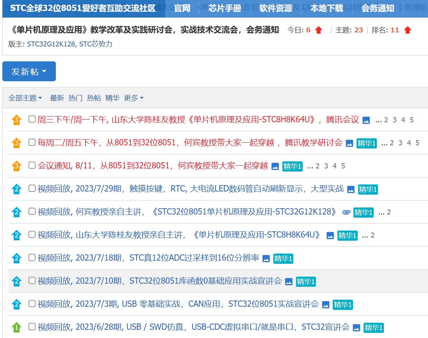This screenshot has width=428, height=338.
Task: Click the image attachment icon on the 2023/6/28期 thread
Action: pyautogui.click(x=357, y=327)
